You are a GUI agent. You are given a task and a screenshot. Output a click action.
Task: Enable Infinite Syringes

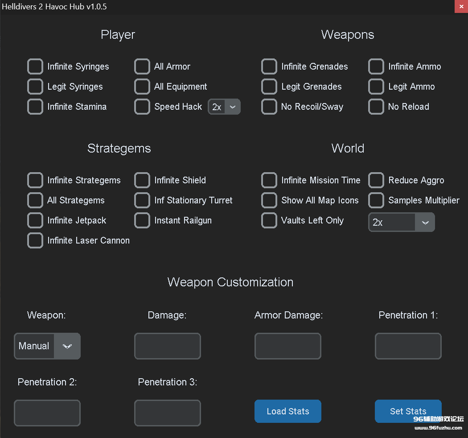coord(35,66)
